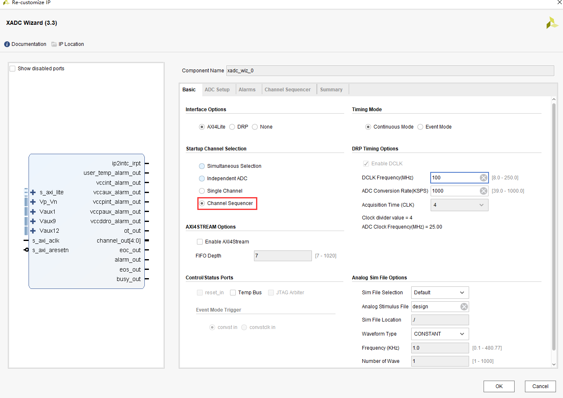Viewport: 563px width, 398px height.
Task: Expand the Vp_Vn port plus icon
Action: coord(33,202)
